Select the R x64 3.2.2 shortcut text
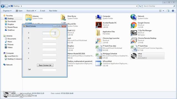 click(71, 31)
